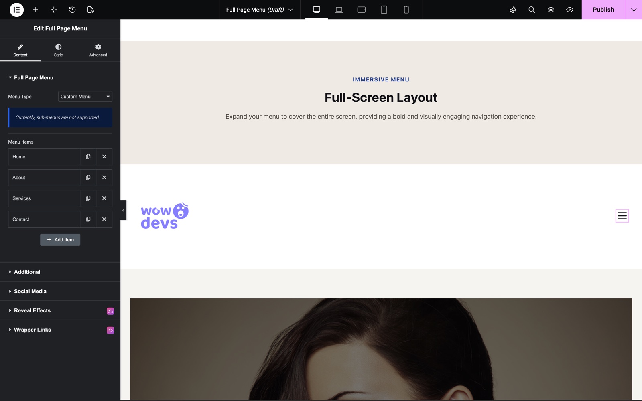Image resolution: width=642 pixels, height=401 pixels.
Task: Click the Publish button
Action: coord(603,10)
